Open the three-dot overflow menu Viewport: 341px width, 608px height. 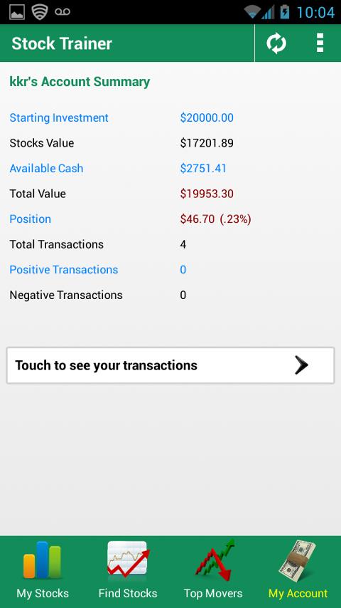(320, 43)
